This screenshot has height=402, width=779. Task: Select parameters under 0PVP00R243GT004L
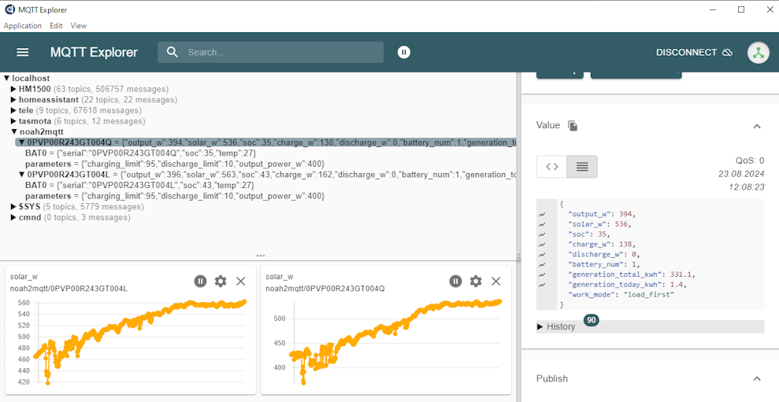coord(174,196)
